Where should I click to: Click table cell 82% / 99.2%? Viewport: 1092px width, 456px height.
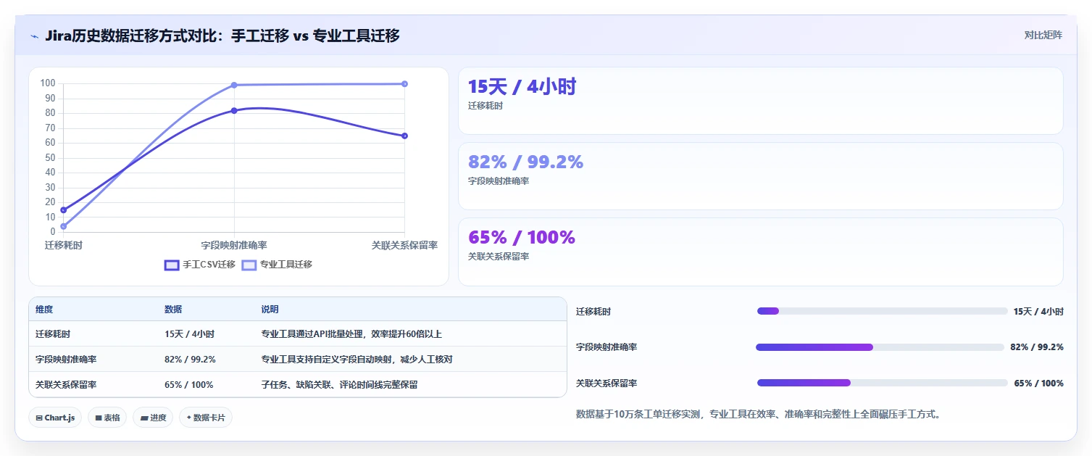pyautogui.click(x=190, y=360)
